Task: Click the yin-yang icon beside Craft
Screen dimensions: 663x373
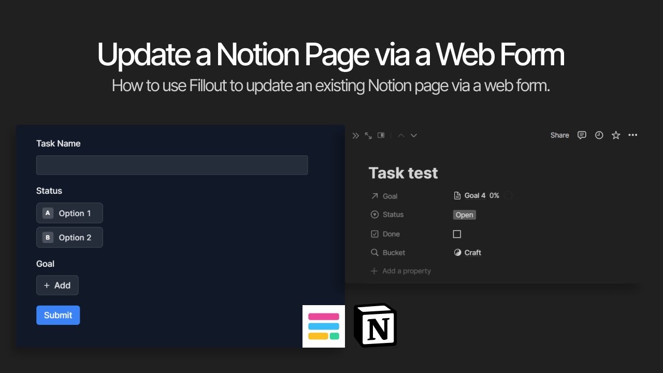Action: [x=457, y=253]
